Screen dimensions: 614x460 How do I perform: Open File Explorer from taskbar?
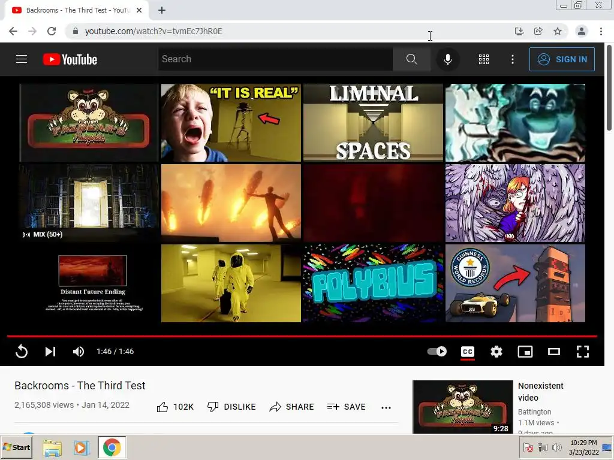(52, 447)
